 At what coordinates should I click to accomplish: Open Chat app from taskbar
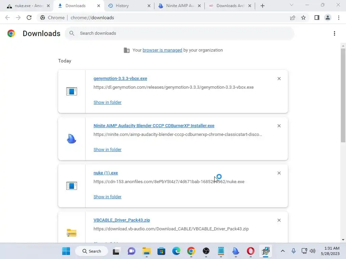point(131,251)
